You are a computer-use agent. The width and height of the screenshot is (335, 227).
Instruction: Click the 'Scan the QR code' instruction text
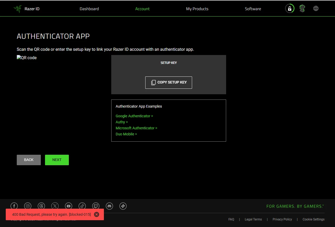[x=105, y=49]
